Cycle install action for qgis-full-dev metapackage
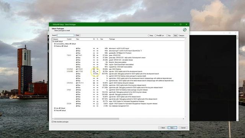 click(77, 78)
